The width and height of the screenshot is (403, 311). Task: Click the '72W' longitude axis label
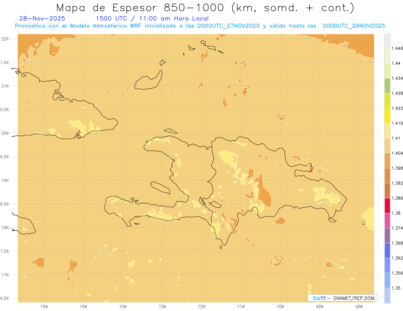[x=201, y=307]
